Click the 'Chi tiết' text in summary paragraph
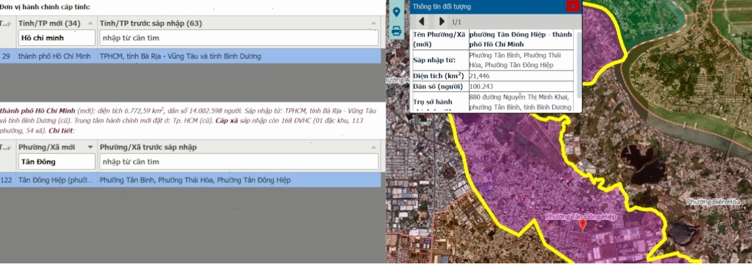 point(62,130)
